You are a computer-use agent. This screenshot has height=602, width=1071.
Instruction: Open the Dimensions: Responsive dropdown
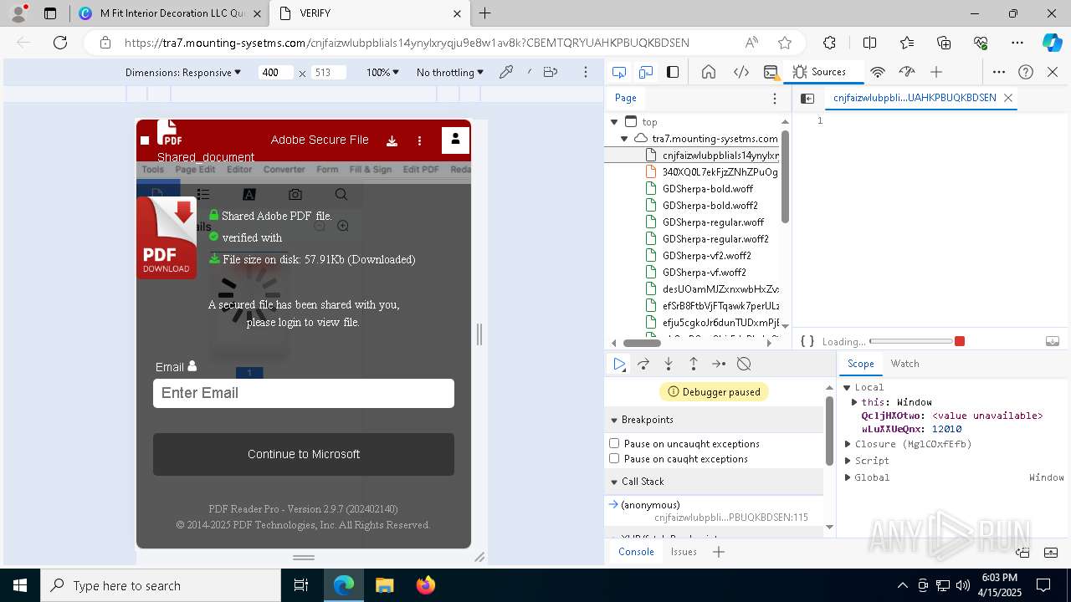(183, 73)
